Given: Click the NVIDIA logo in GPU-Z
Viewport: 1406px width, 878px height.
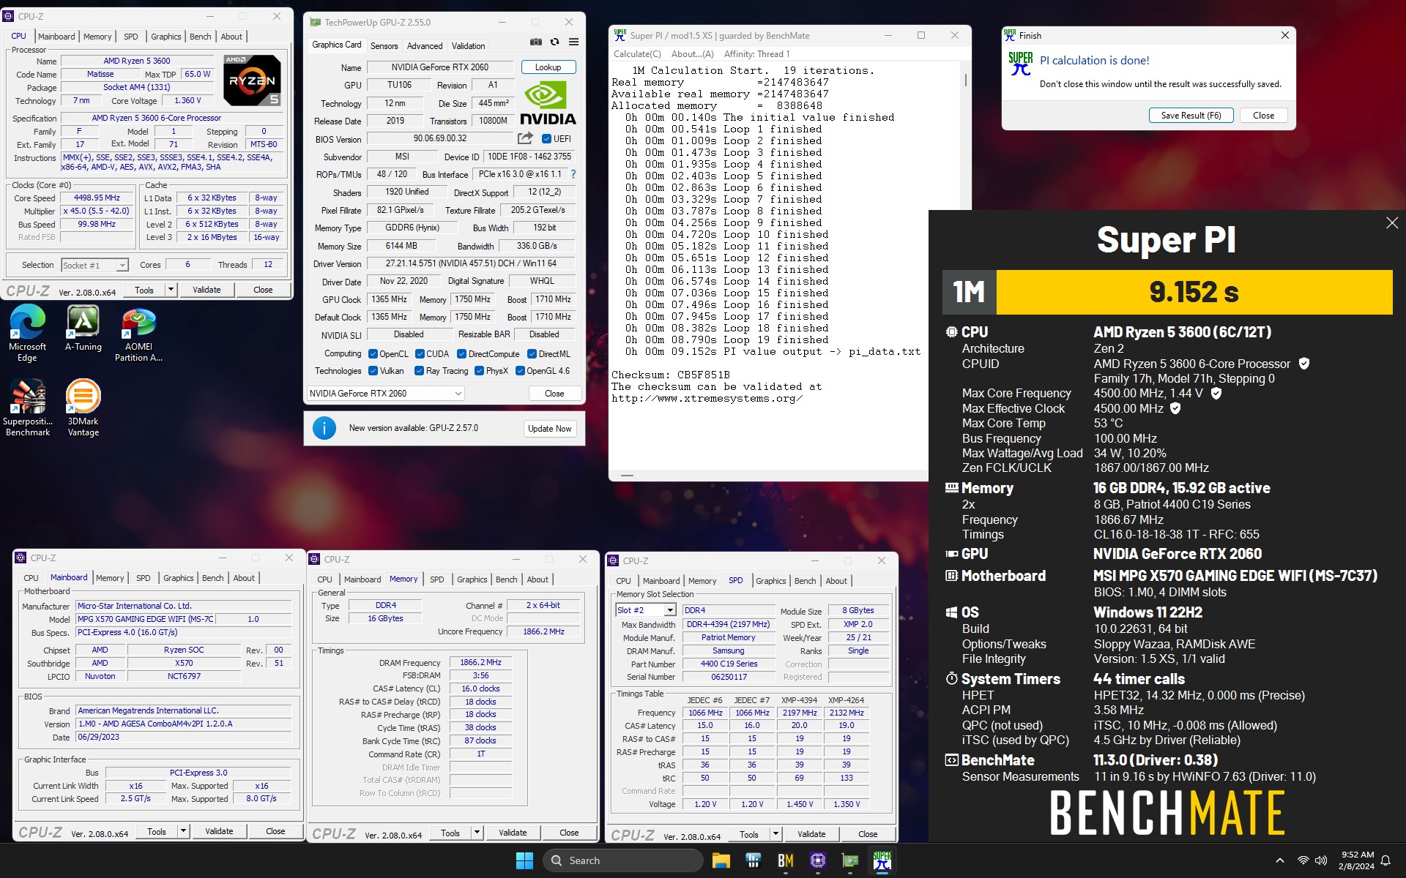Looking at the screenshot, I should [548, 102].
